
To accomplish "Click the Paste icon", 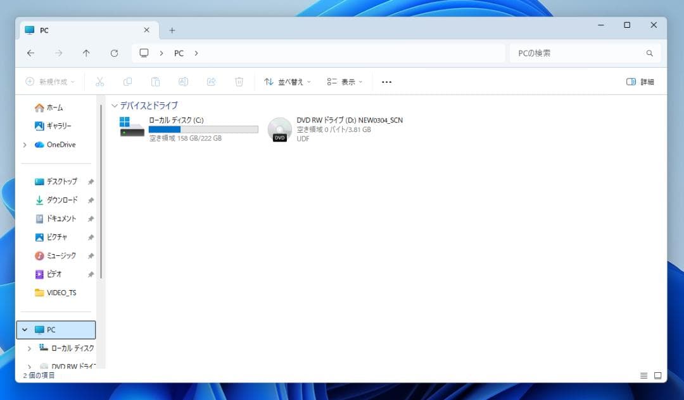I will pyautogui.click(x=155, y=82).
